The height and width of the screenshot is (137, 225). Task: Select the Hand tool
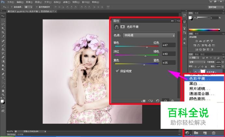(3, 91)
